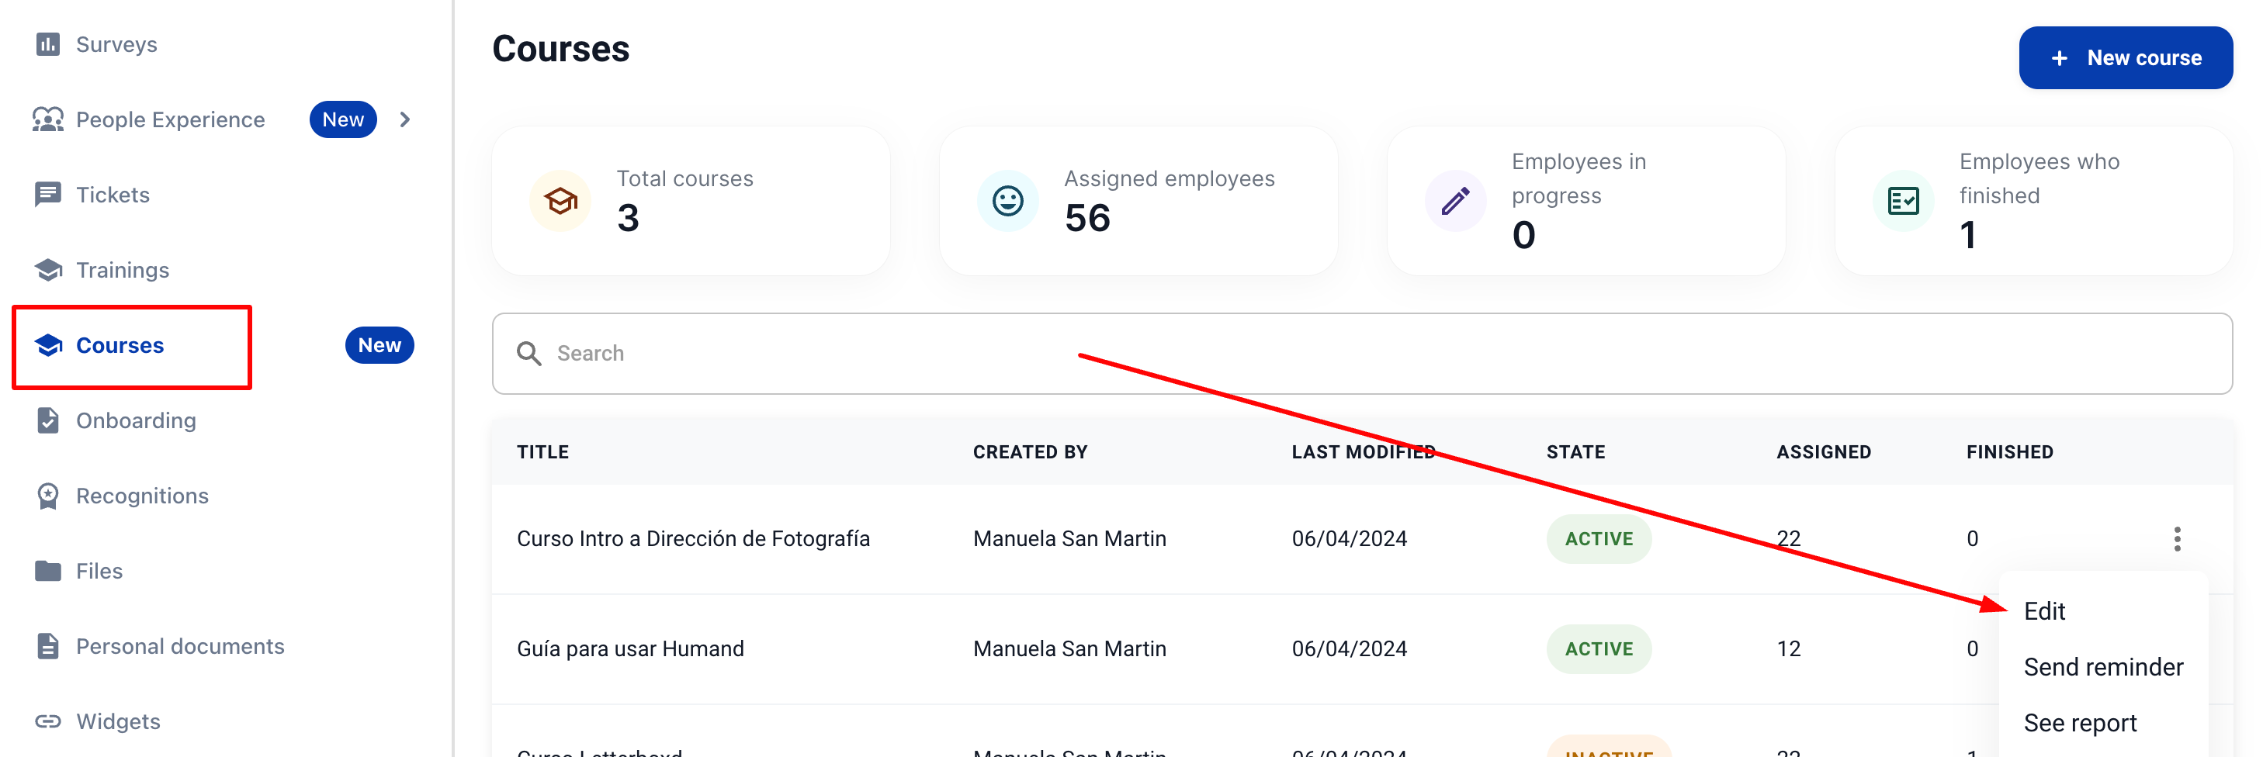Click the Widgets link icon
The image size is (2263, 757).
[47, 721]
